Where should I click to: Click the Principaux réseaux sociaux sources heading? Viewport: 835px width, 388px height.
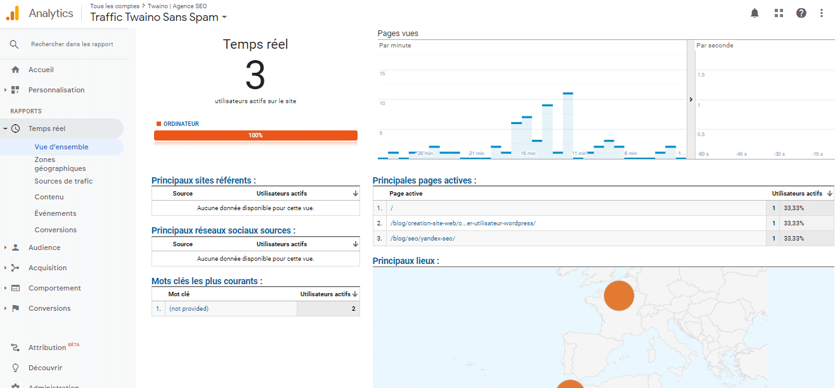pos(223,230)
